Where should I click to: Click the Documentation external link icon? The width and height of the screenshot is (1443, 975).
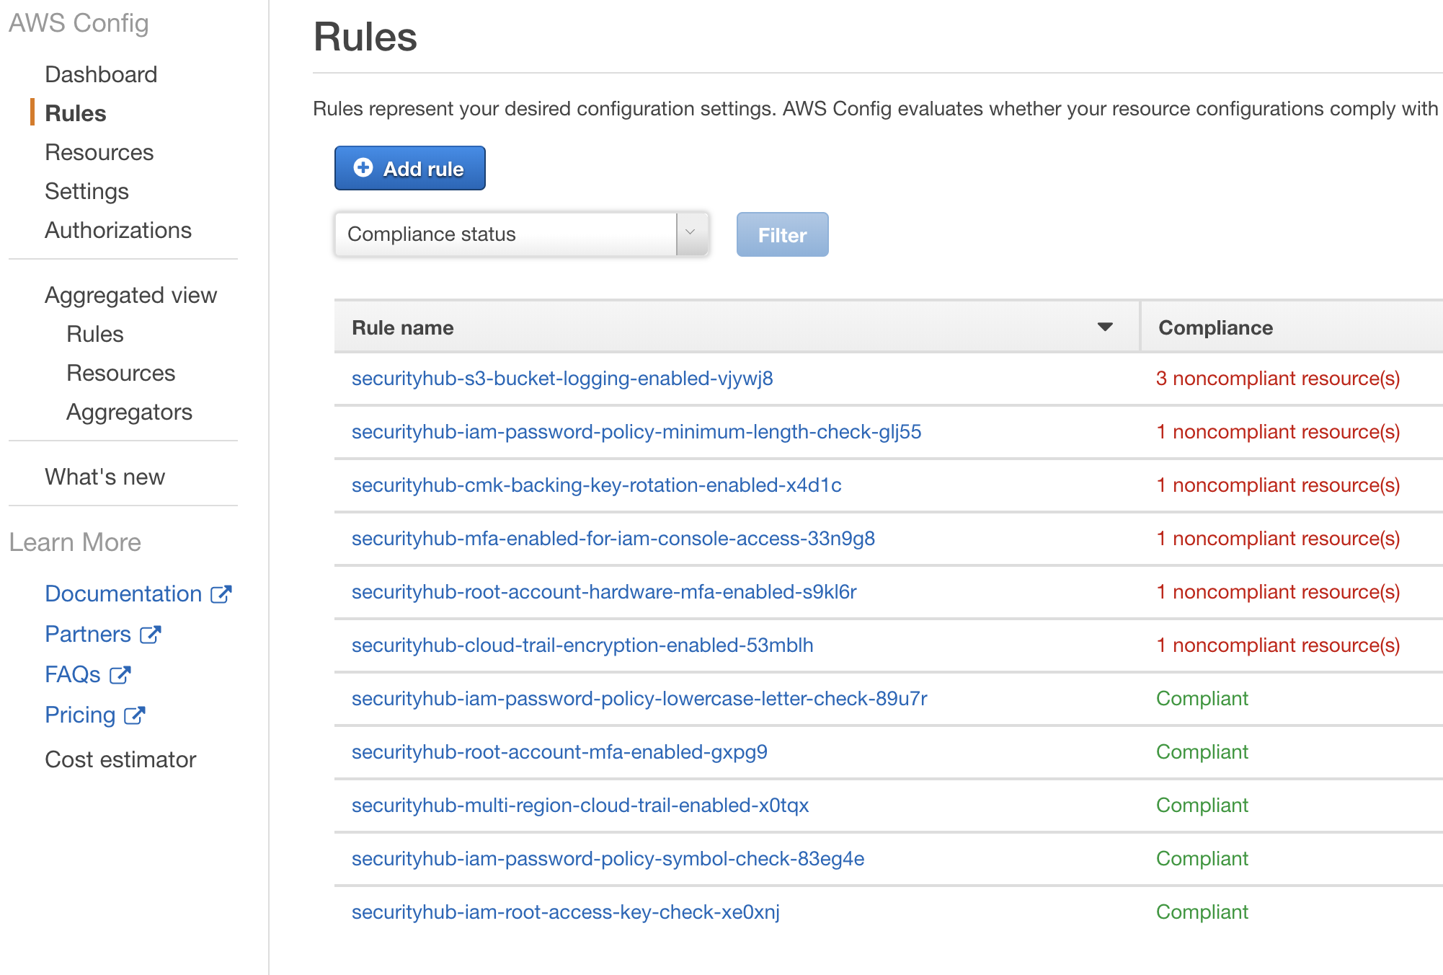[221, 594]
